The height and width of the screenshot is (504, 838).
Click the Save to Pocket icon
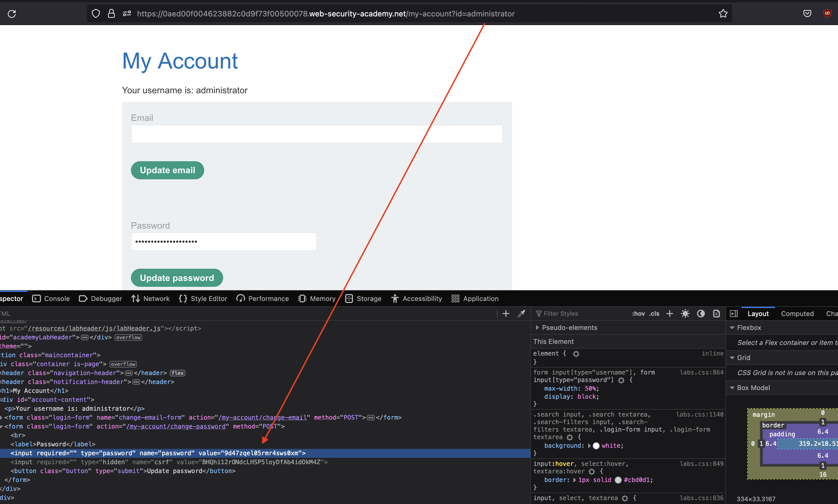(x=807, y=14)
